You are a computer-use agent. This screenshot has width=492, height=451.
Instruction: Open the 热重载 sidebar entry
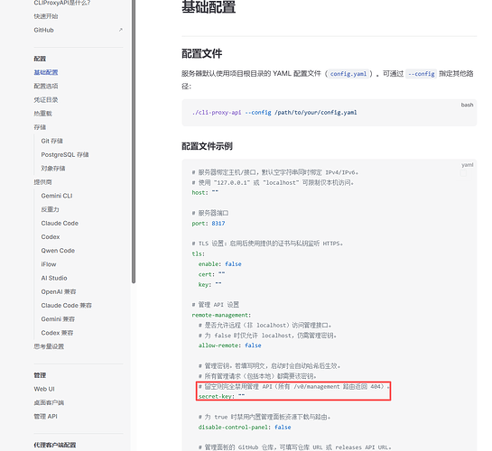pyautogui.click(x=42, y=114)
